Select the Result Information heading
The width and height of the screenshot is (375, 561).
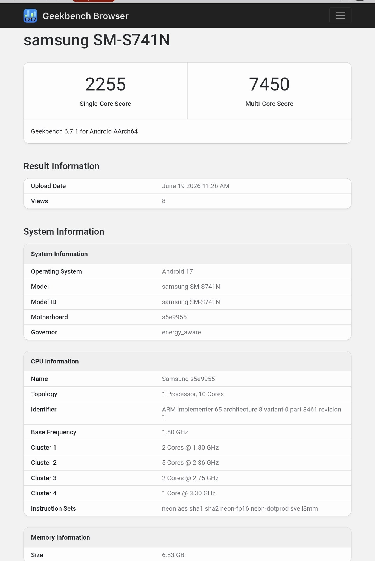click(61, 166)
